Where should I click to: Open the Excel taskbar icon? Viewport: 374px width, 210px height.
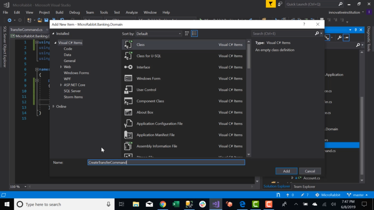[176, 204]
